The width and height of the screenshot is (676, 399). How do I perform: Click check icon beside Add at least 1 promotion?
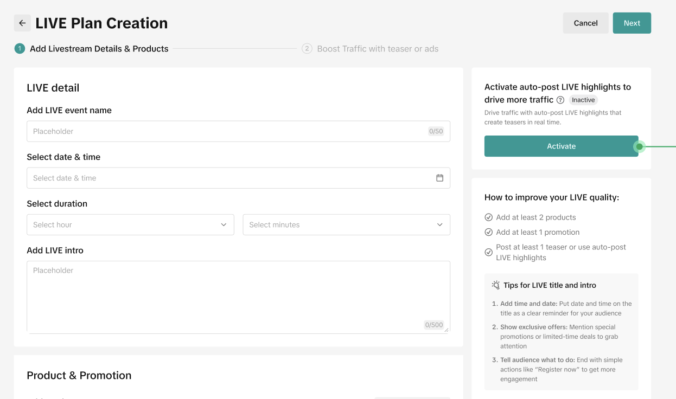point(488,232)
